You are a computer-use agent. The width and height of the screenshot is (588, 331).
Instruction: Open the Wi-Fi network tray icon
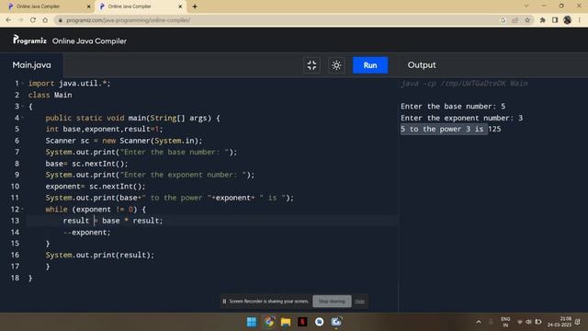tap(520, 322)
